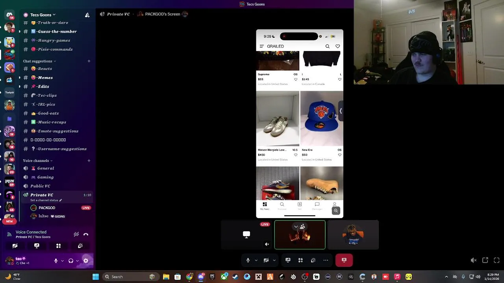Open Google Chrome from the taskbar
The image size is (504, 283).
tap(189, 277)
